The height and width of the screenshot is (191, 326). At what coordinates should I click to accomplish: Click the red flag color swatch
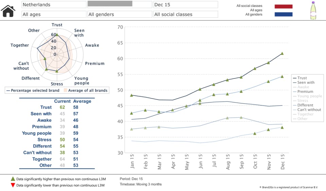coord(283,6)
